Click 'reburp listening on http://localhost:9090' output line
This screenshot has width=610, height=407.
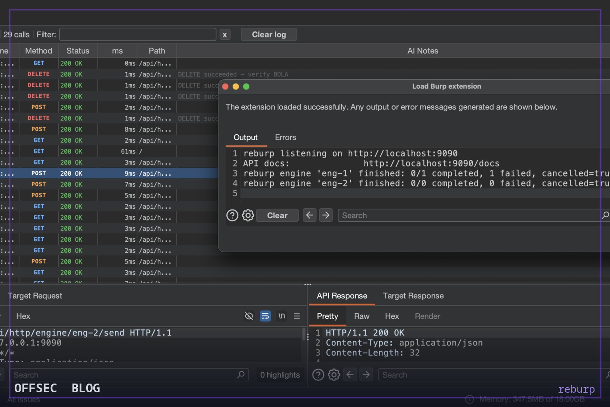[x=350, y=153]
